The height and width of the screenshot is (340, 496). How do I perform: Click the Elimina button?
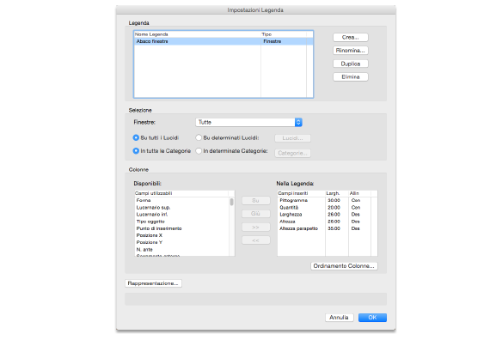[350, 76]
